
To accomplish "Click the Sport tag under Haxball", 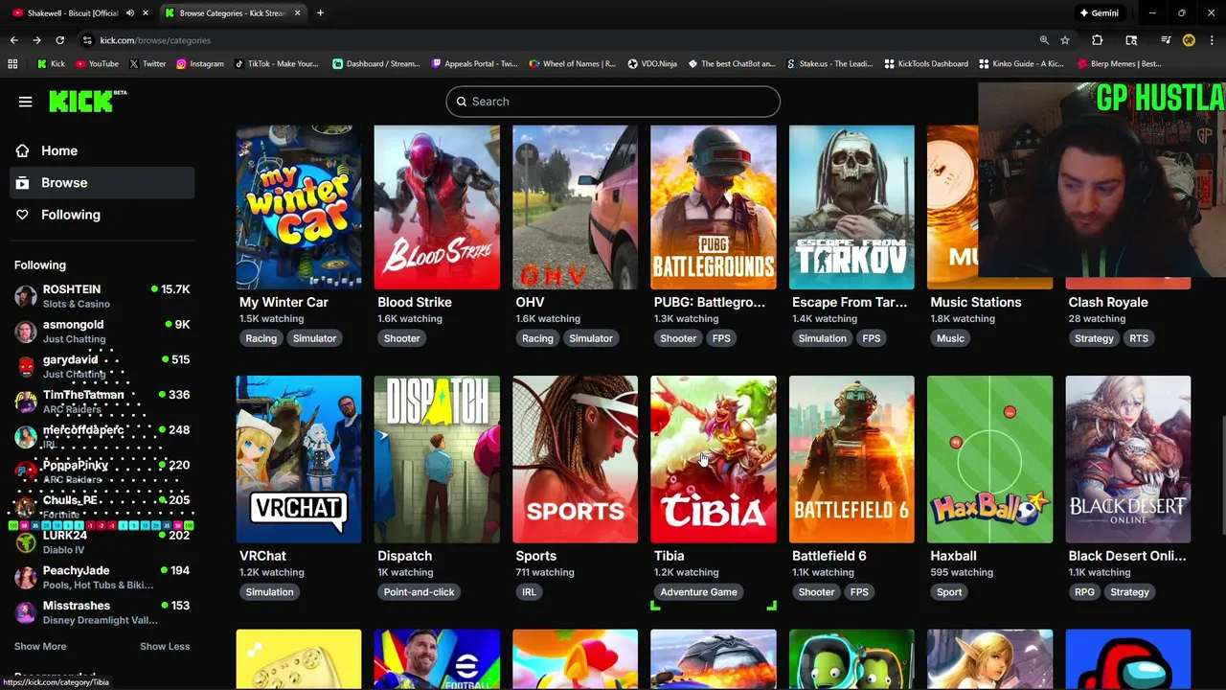I will pos(949,592).
